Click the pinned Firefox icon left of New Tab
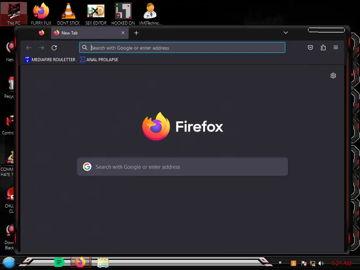Image resolution: width=360 pixels, height=270 pixels. click(41, 33)
